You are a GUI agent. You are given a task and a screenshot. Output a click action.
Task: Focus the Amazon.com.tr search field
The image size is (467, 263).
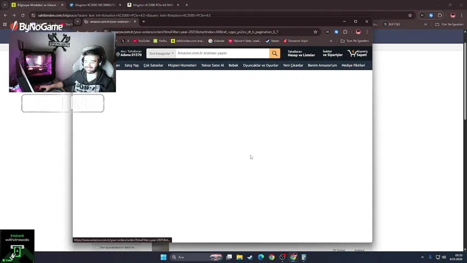click(x=222, y=53)
